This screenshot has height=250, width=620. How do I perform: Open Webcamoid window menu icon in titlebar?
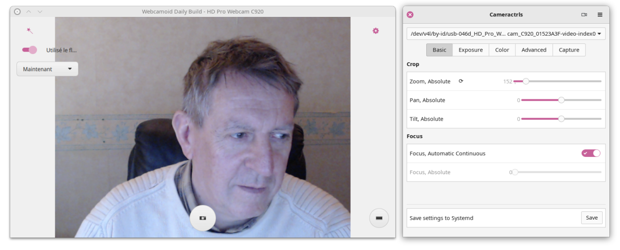click(x=17, y=12)
